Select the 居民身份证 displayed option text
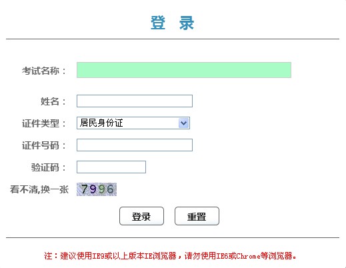Image resolution: width=346 pixels, height=268 pixels. coord(101,123)
